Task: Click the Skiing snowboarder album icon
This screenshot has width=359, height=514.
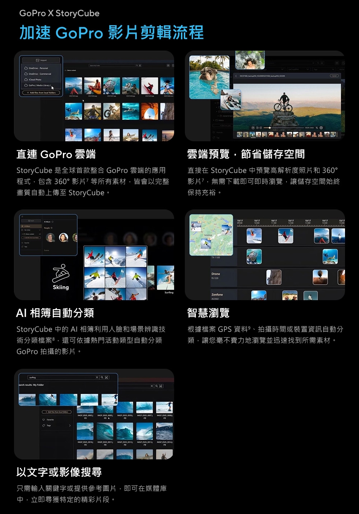Action: pos(61,274)
